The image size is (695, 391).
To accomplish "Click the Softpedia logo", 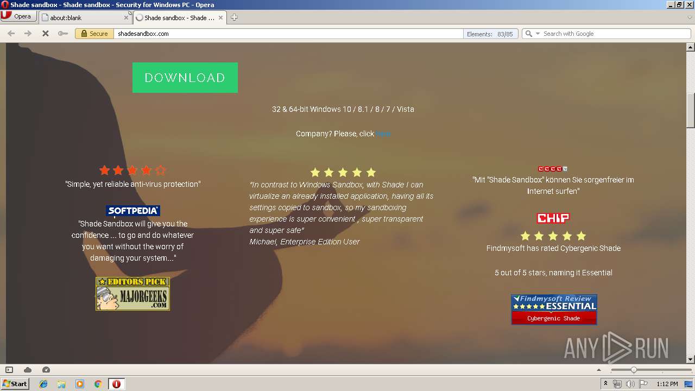I will [x=133, y=211].
